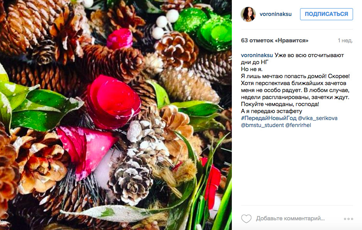This screenshot has width=362, height=230.
Task: Click the 1 нед. post timestamp
Action: 345,40
